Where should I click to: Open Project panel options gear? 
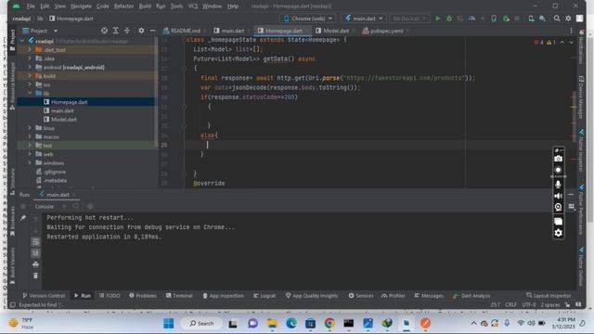point(141,31)
